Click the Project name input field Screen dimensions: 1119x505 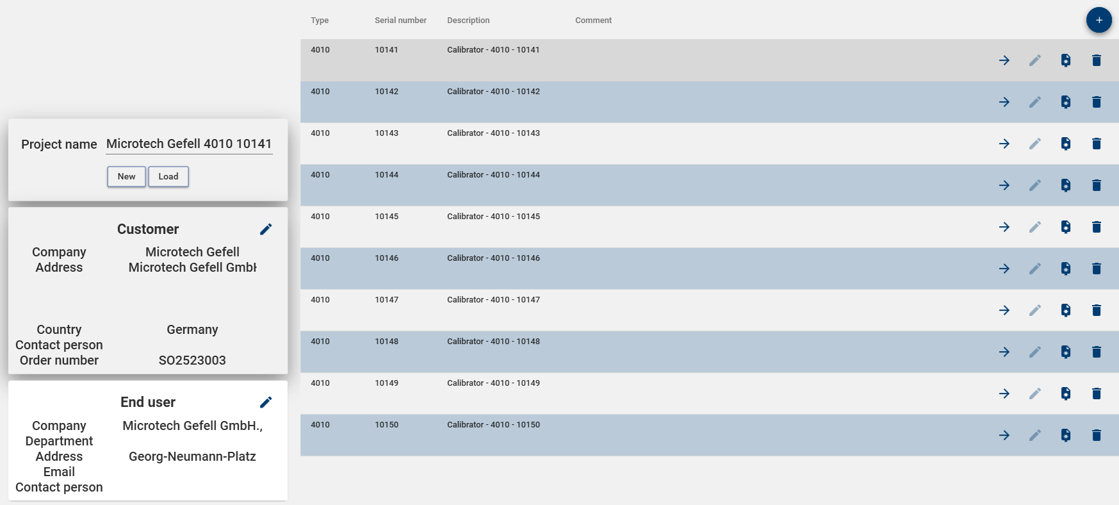click(189, 144)
